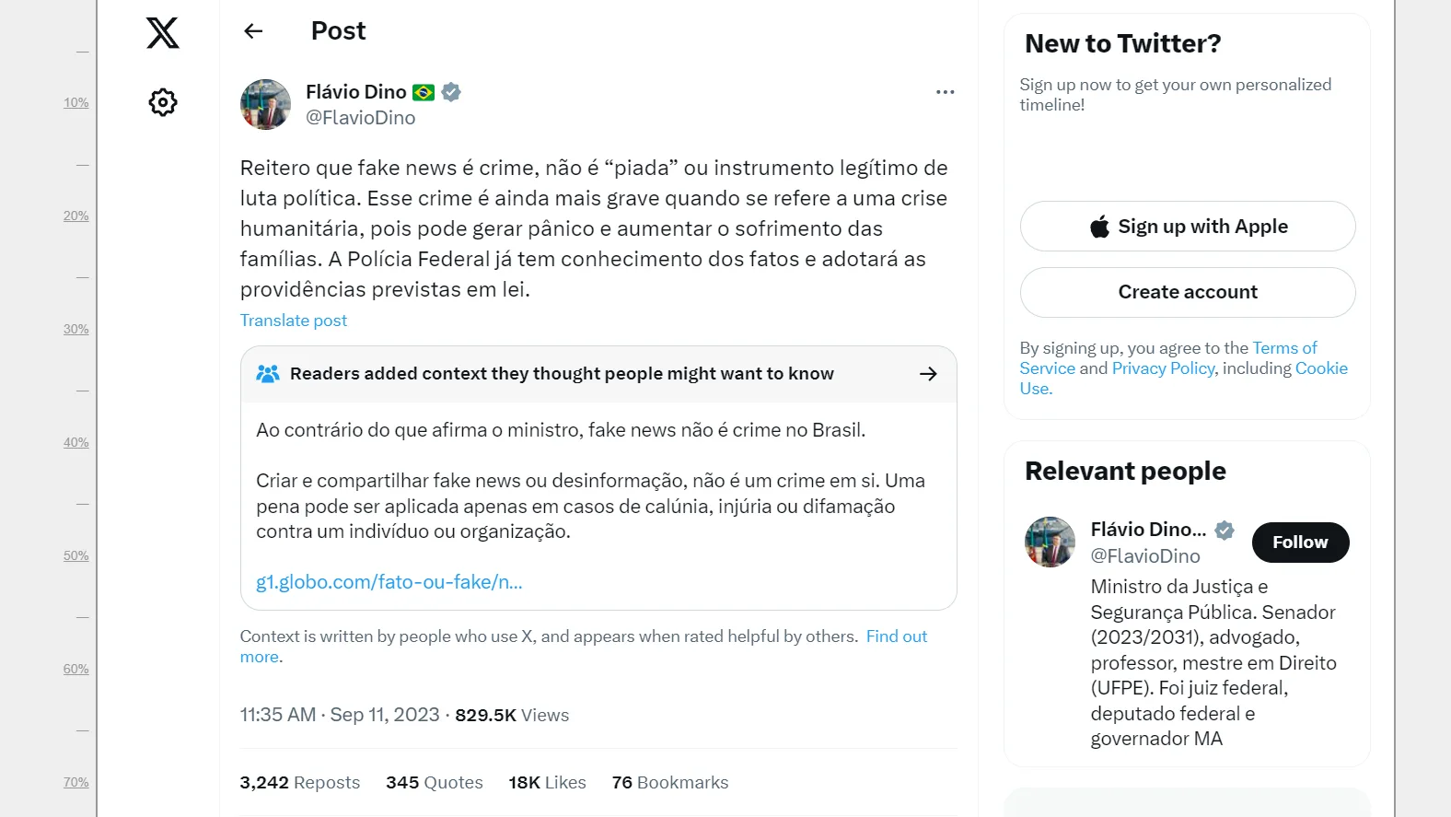Open the Privacy Policy link
The image size is (1451, 817).
(1163, 368)
